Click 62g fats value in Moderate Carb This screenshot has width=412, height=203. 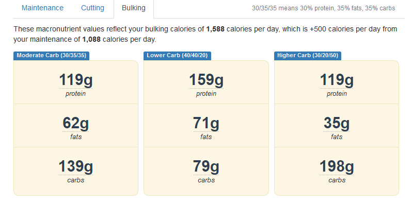[76, 123]
